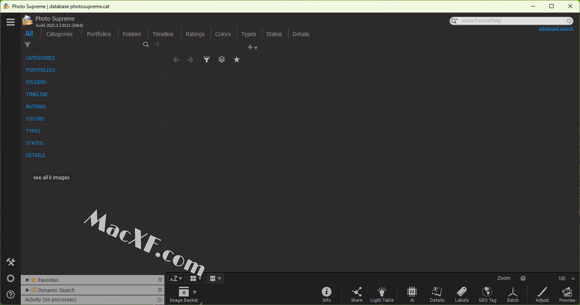Viewport: 580px width, 305px height.
Task: Switch to the Timeline tab
Action: tap(163, 34)
